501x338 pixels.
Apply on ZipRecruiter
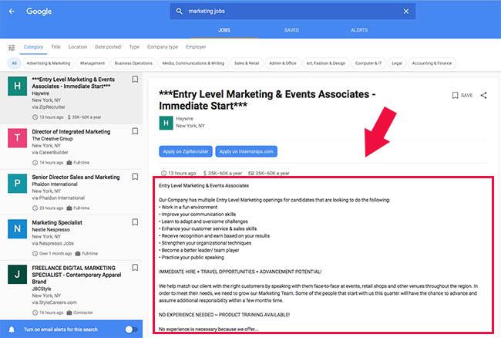[x=186, y=151]
